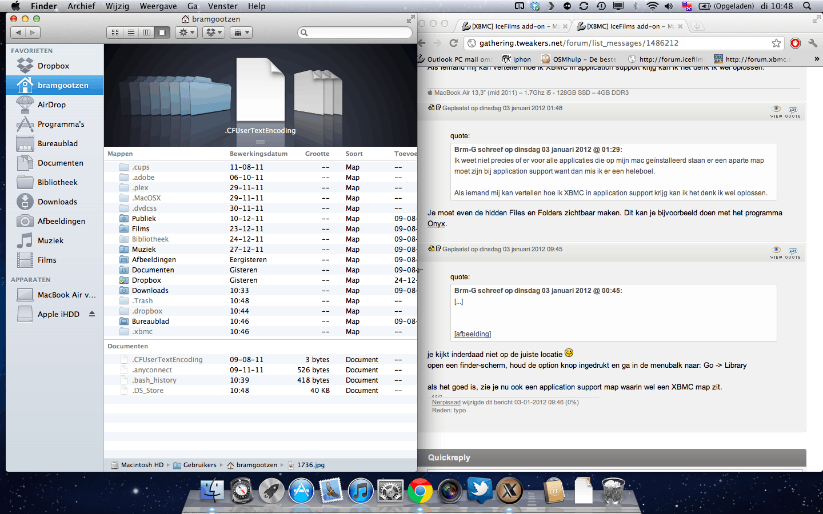Switch Finder to icon view
Screen dimensions: 823x514
115,33
